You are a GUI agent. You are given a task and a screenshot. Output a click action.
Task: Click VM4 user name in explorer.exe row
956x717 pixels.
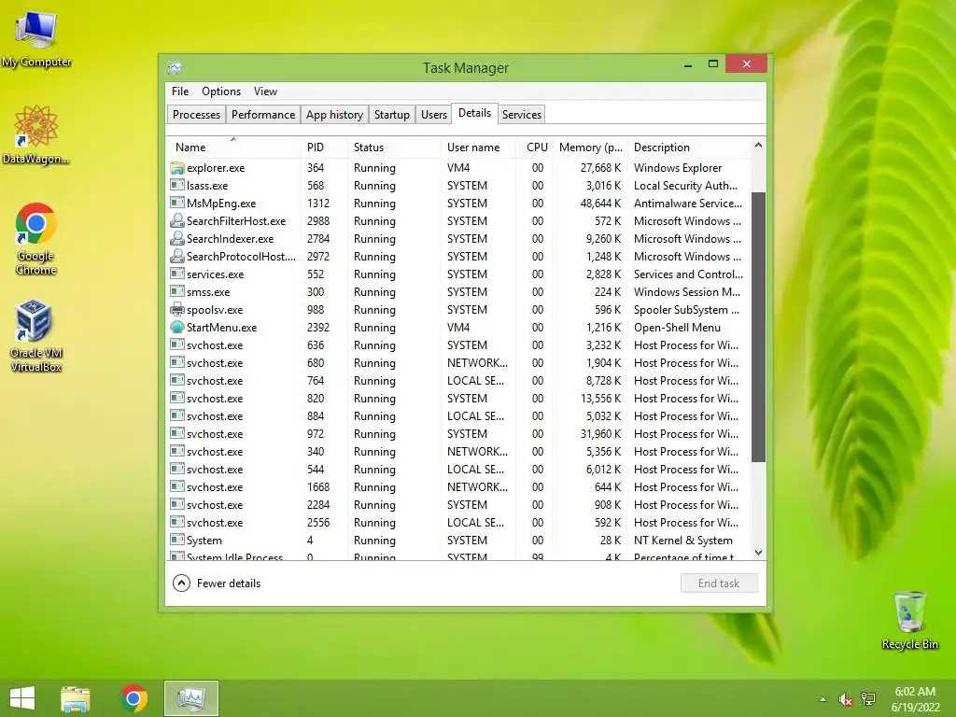click(458, 168)
